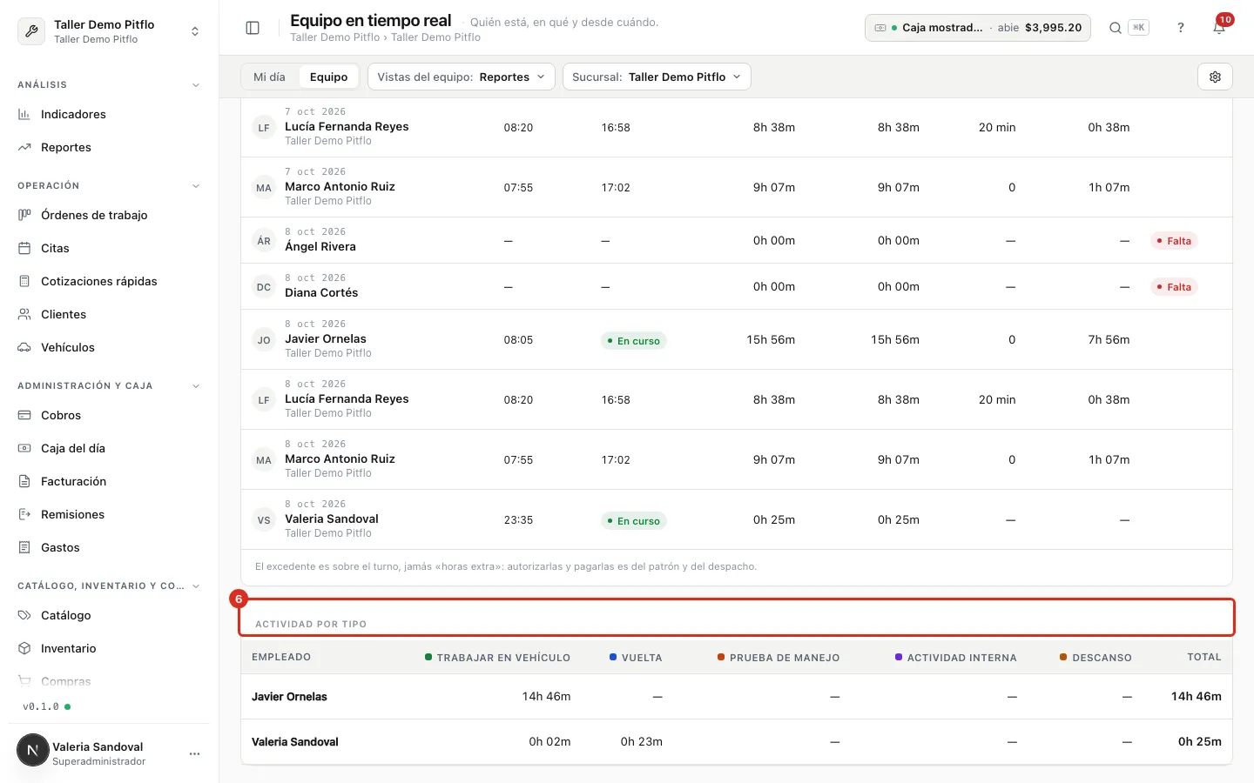The image size is (1254, 783).
Task: Click the Cobros card icon
Action: 24,415
